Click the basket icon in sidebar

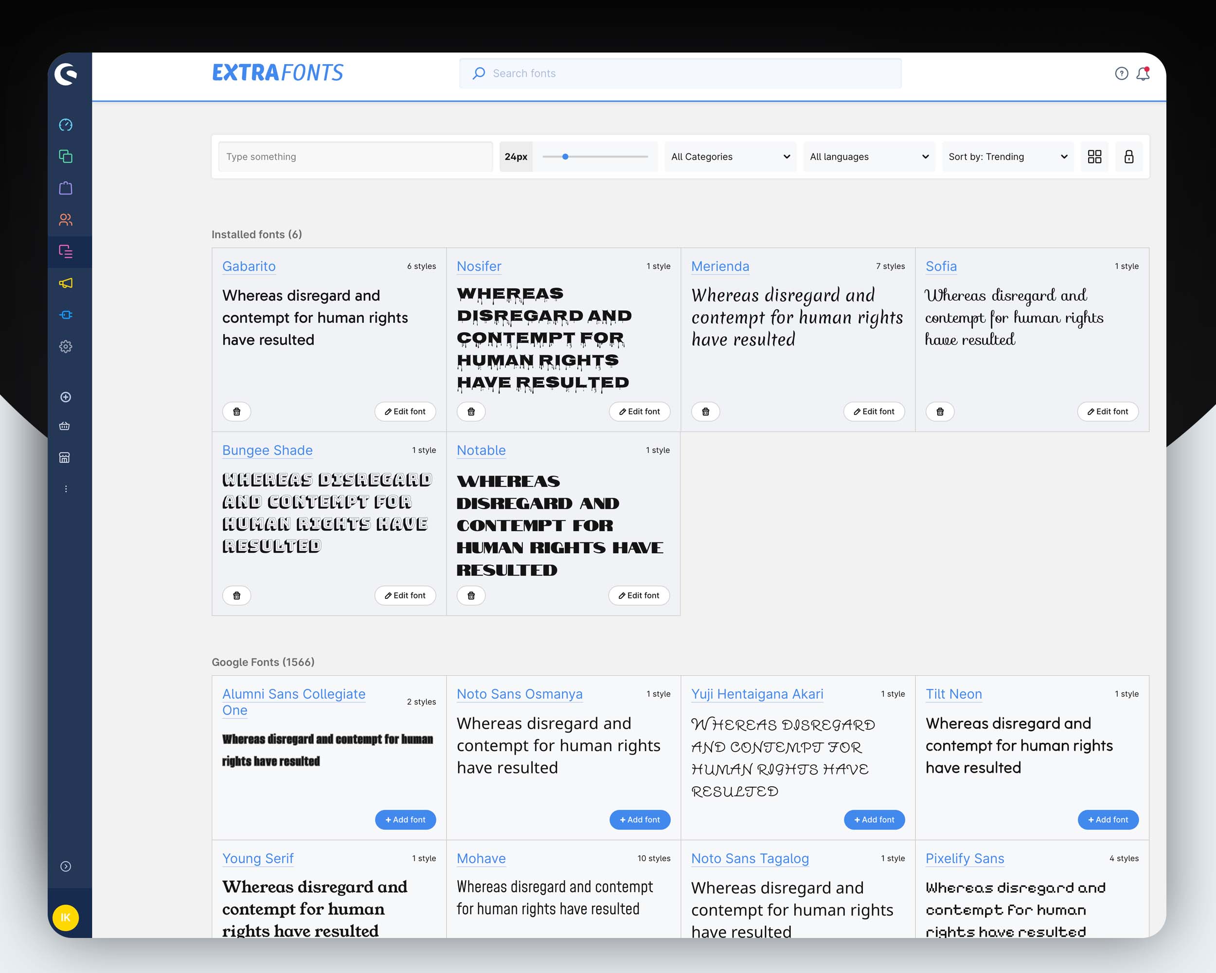pos(65,426)
